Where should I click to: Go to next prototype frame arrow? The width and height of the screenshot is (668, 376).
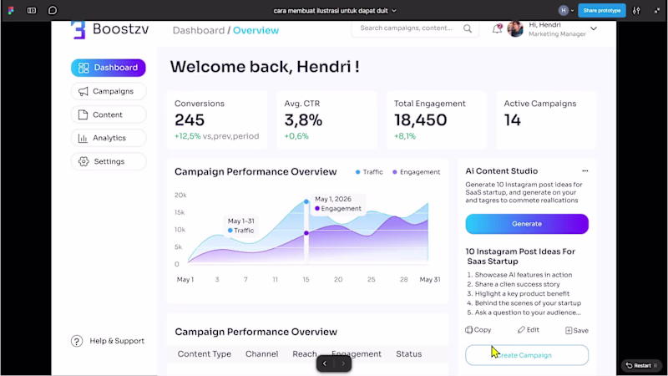[343, 363]
